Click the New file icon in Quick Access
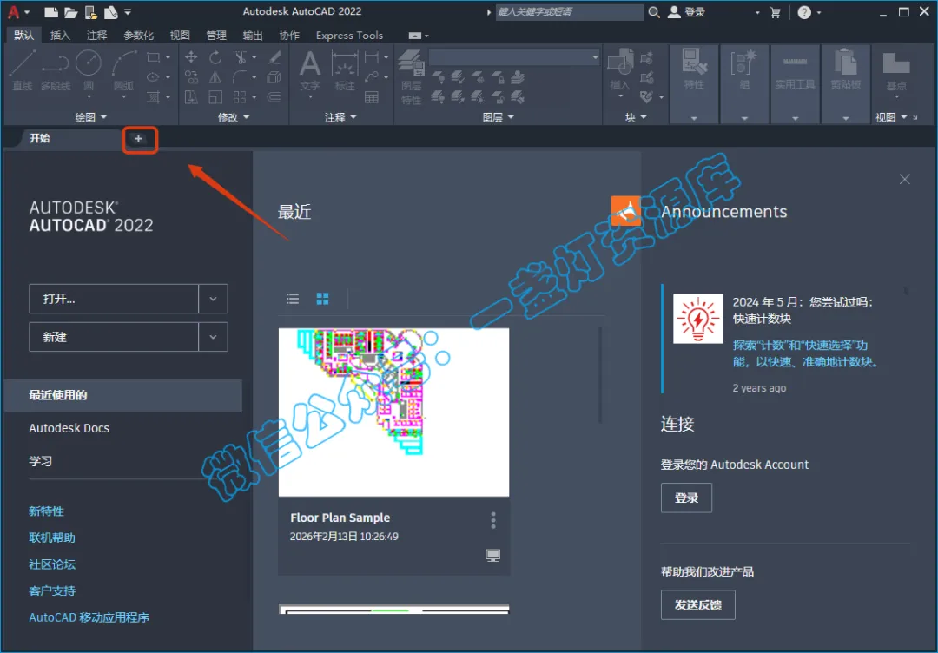This screenshot has width=938, height=653. (51, 12)
